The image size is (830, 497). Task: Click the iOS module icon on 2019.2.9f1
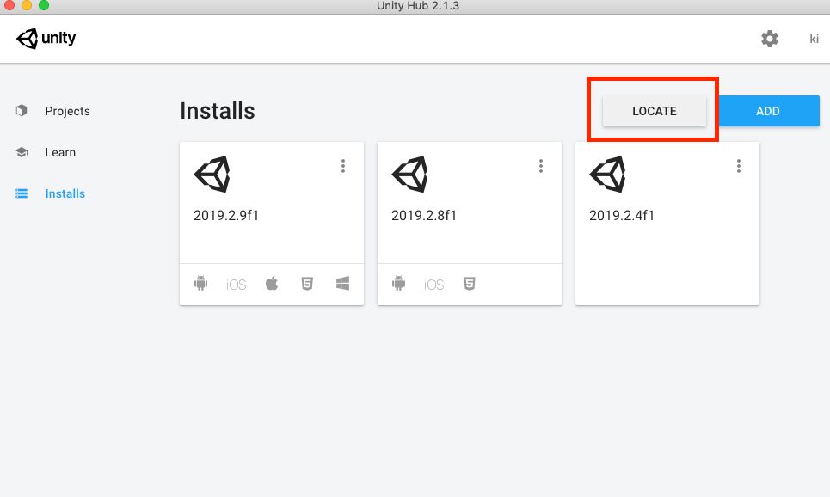tap(236, 285)
